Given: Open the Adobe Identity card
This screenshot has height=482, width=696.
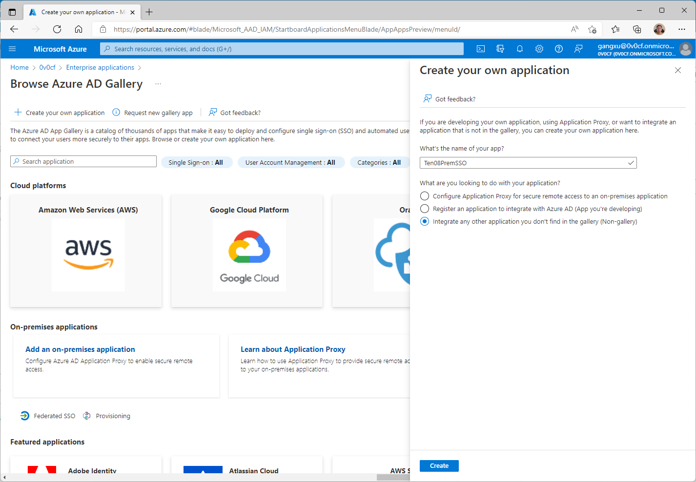Looking at the screenshot, I should pos(86,465).
